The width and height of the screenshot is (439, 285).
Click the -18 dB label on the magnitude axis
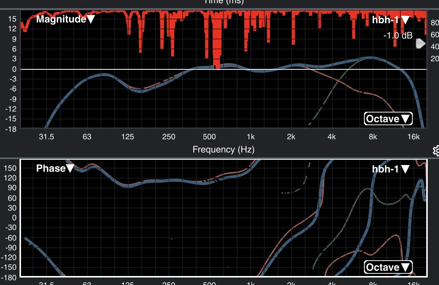(x=11, y=129)
